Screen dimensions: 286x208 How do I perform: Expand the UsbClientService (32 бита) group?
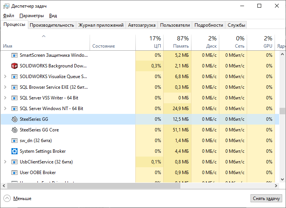pyautogui.click(x=5, y=162)
